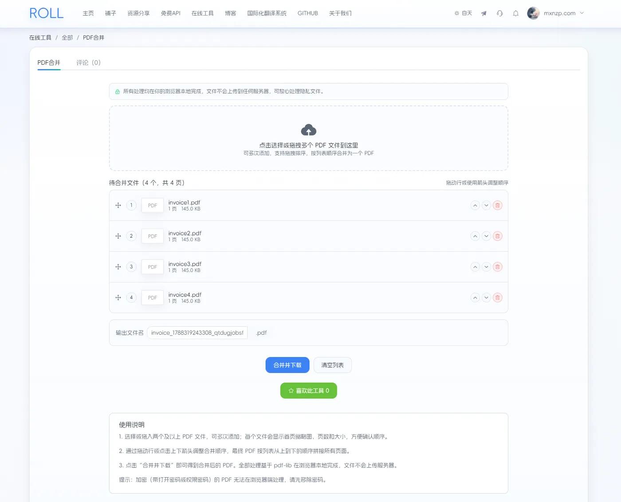Expand the mxnzp.com account dropdown

[x=556, y=13]
